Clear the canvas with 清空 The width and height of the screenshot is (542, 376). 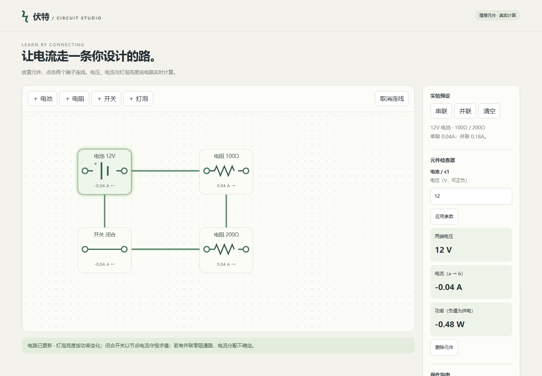489,111
